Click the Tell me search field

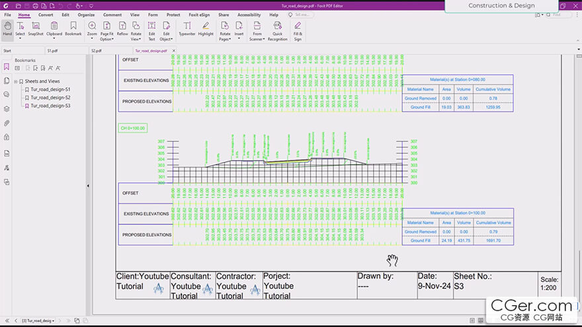click(302, 15)
